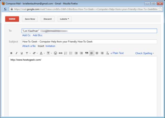Click the insert link icon

point(60,53)
